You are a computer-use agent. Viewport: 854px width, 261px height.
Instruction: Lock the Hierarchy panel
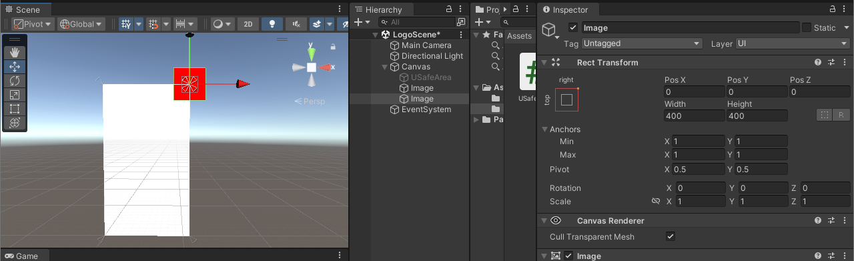(x=448, y=9)
